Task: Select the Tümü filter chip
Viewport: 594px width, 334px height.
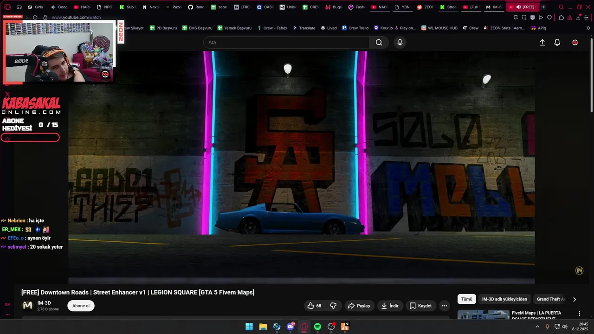Action: [466, 299]
